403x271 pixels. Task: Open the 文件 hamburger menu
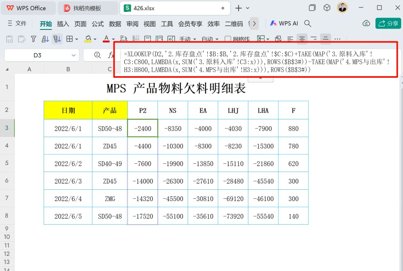(x=17, y=23)
